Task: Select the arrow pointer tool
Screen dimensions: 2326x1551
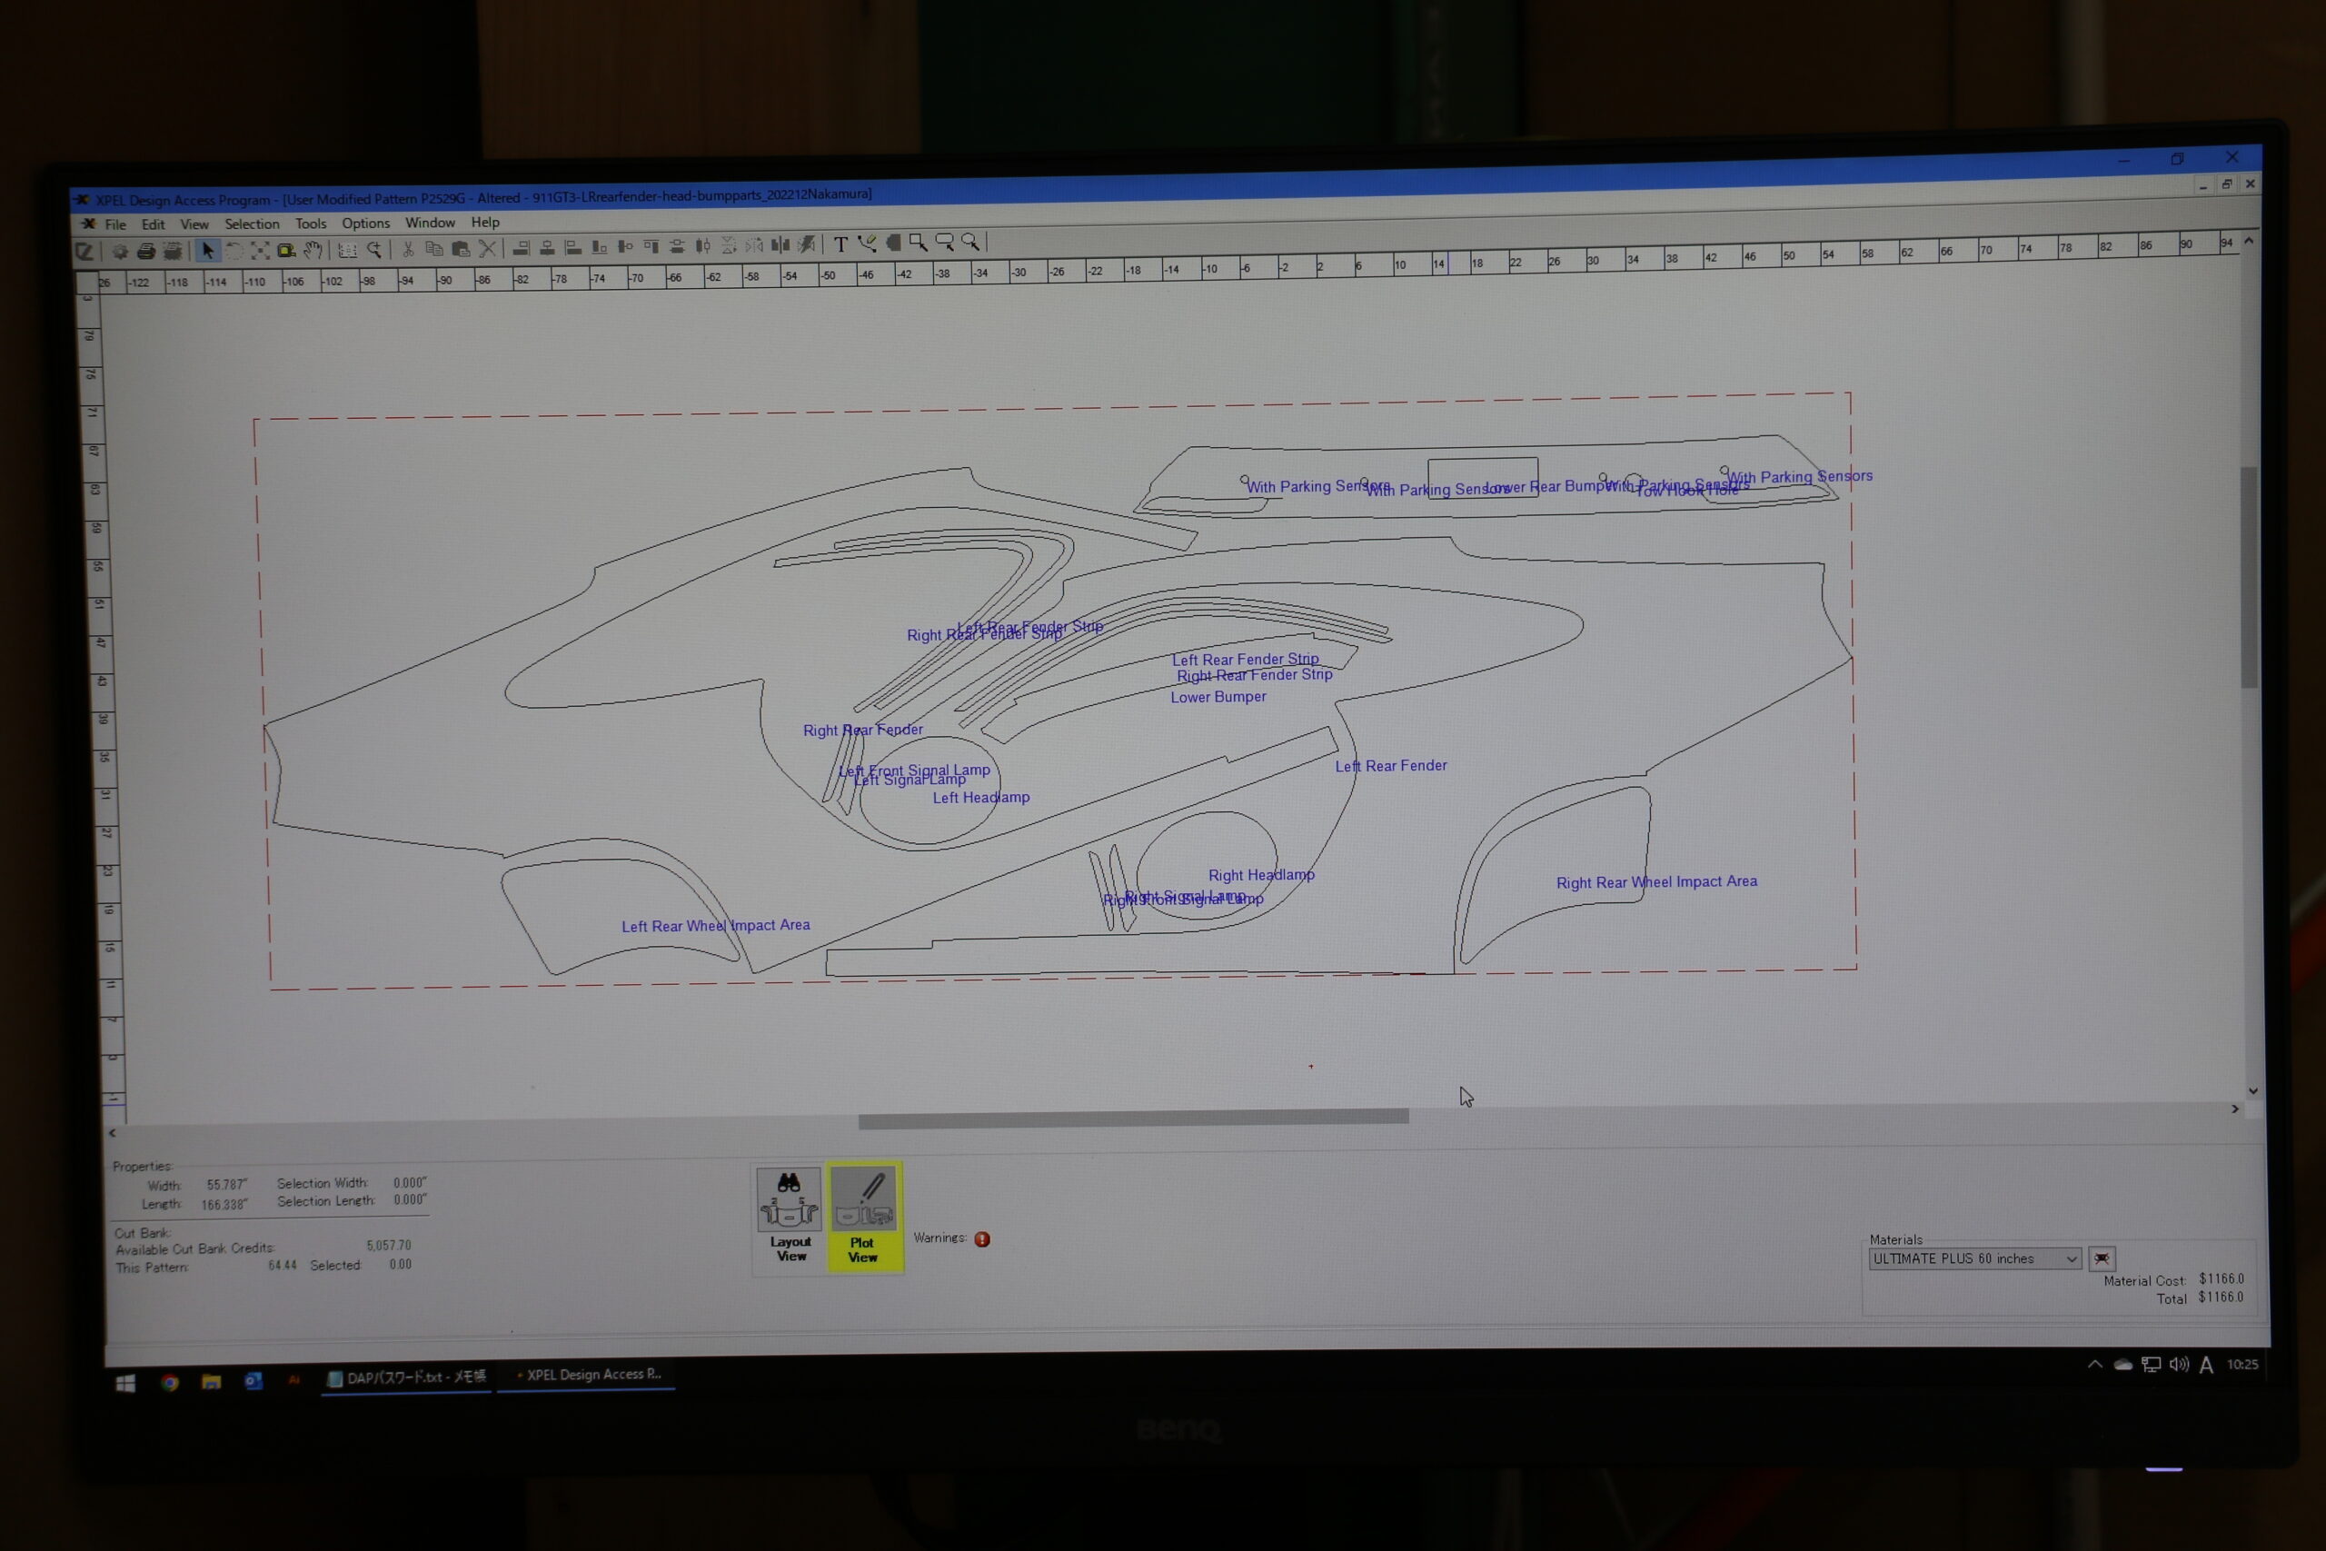Action: (x=208, y=250)
